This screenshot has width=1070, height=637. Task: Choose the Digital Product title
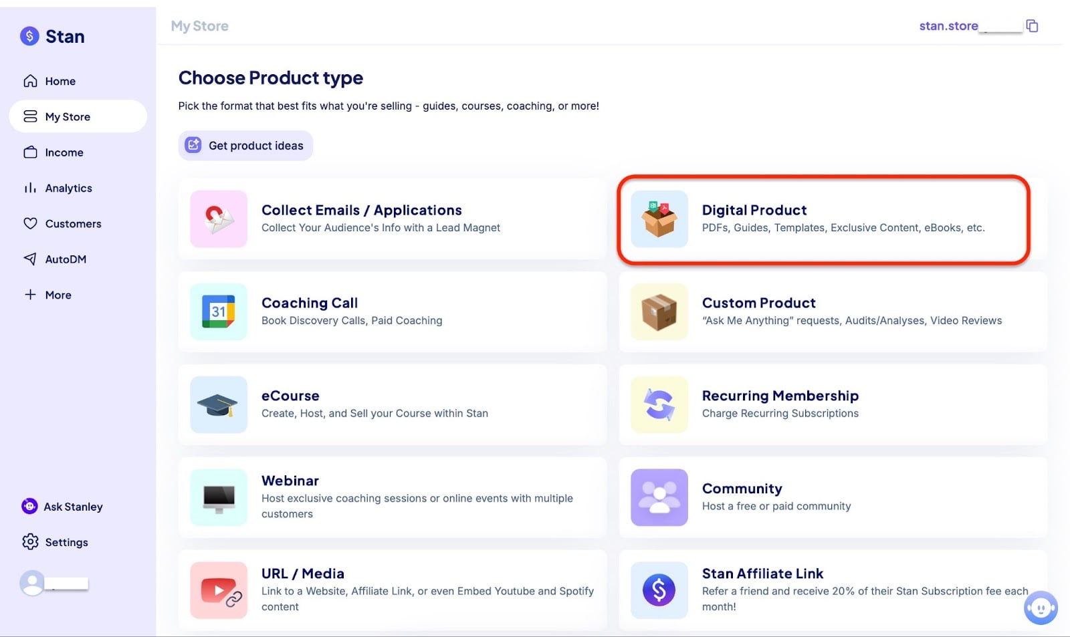(754, 210)
